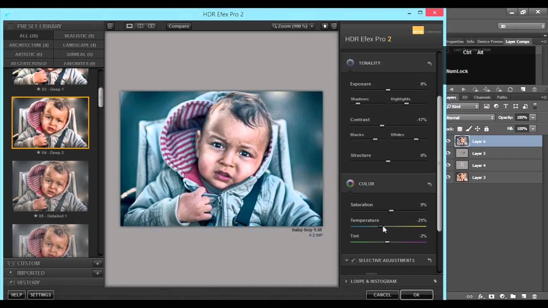Viewport: 548px width, 308px height.
Task: Open Normal blend mode dropdown
Action: [470, 117]
